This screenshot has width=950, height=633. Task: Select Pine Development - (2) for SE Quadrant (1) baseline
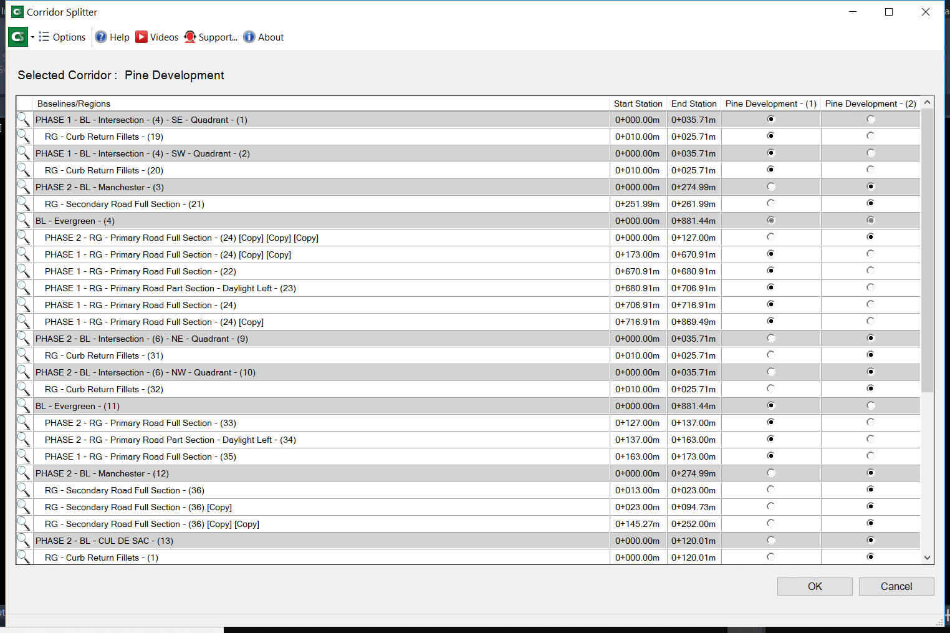click(871, 119)
